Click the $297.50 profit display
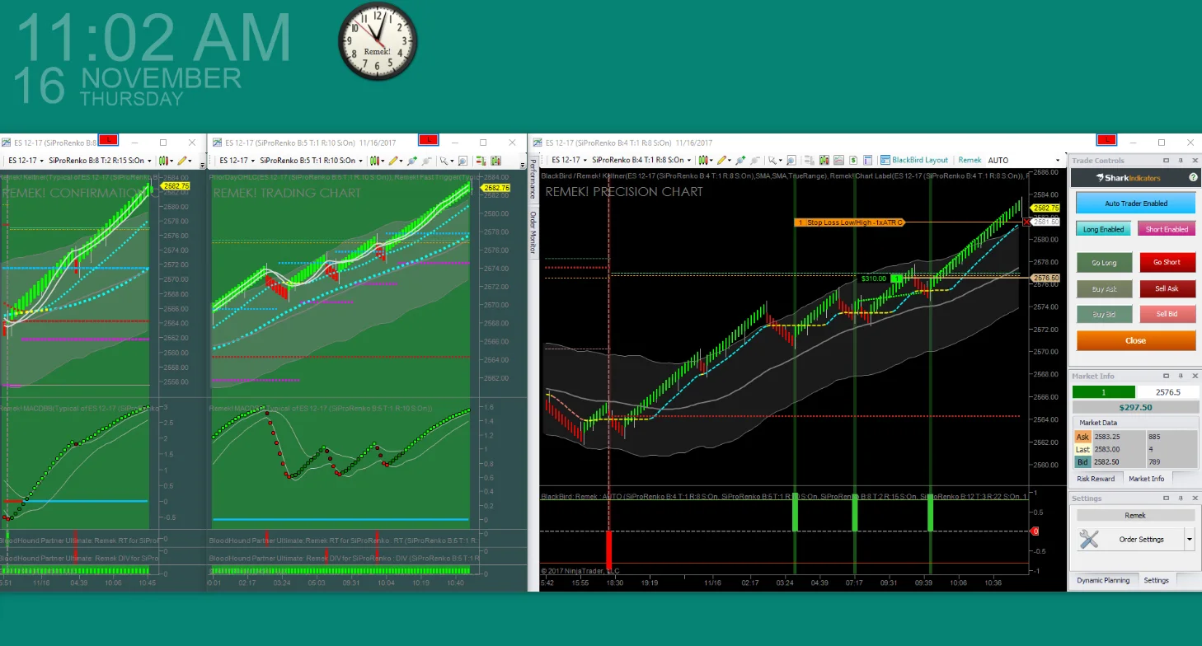1202x646 pixels. click(1135, 407)
